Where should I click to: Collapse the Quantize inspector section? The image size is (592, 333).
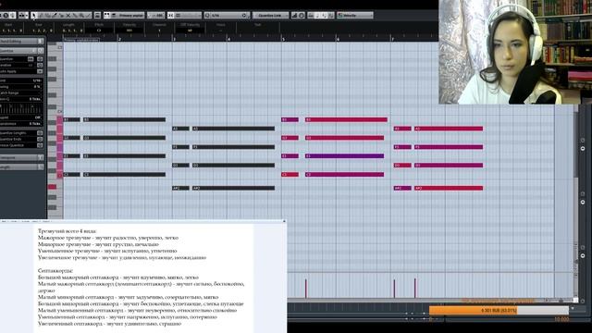[22, 51]
